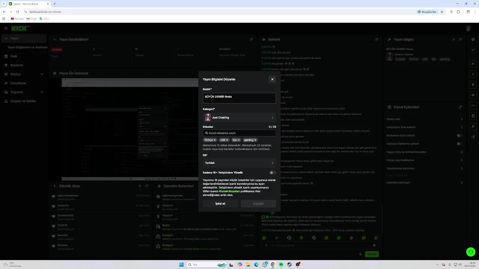Click the Yayın Ön İzlemesi video thumbnail

click(130, 129)
